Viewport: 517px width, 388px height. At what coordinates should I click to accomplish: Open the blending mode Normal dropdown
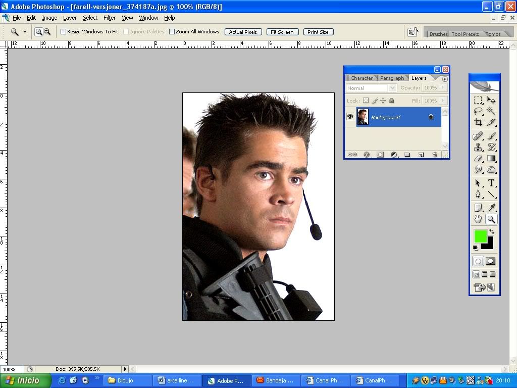(x=392, y=88)
